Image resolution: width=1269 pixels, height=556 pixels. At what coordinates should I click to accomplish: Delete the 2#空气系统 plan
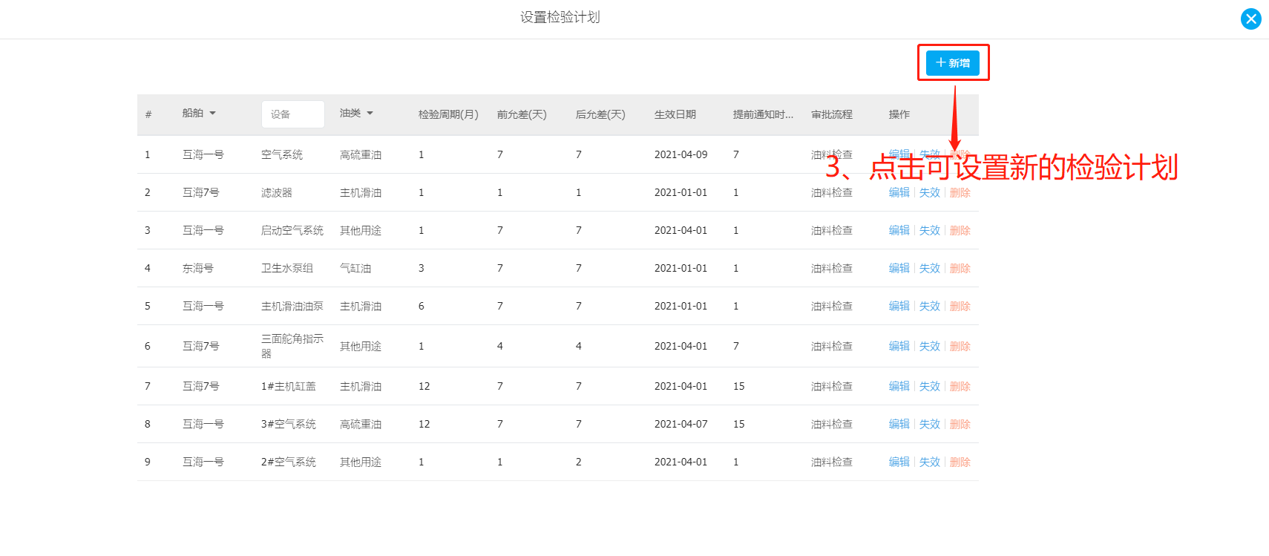click(x=960, y=462)
